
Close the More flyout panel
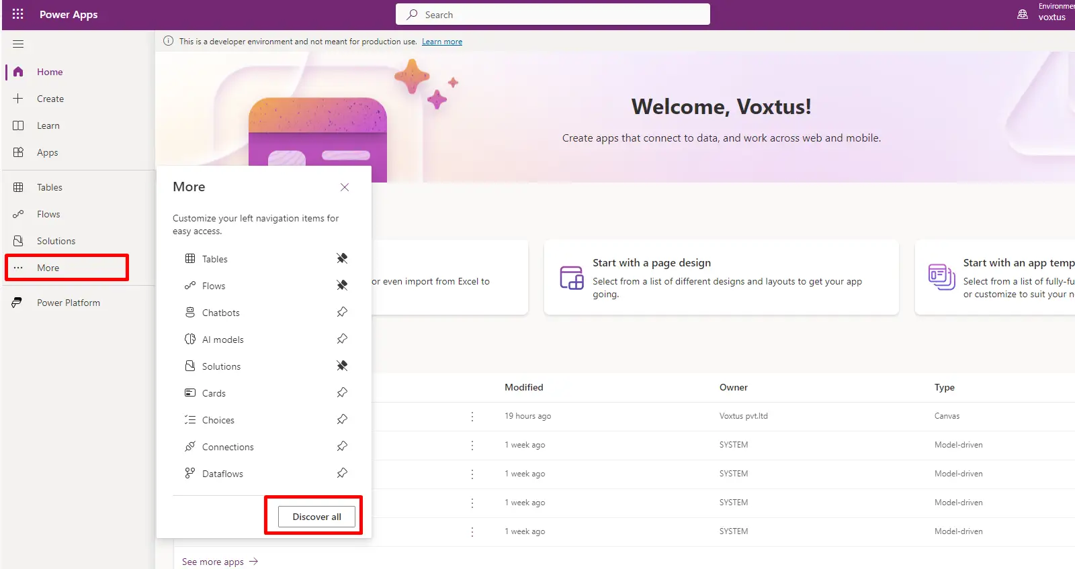pyautogui.click(x=345, y=187)
